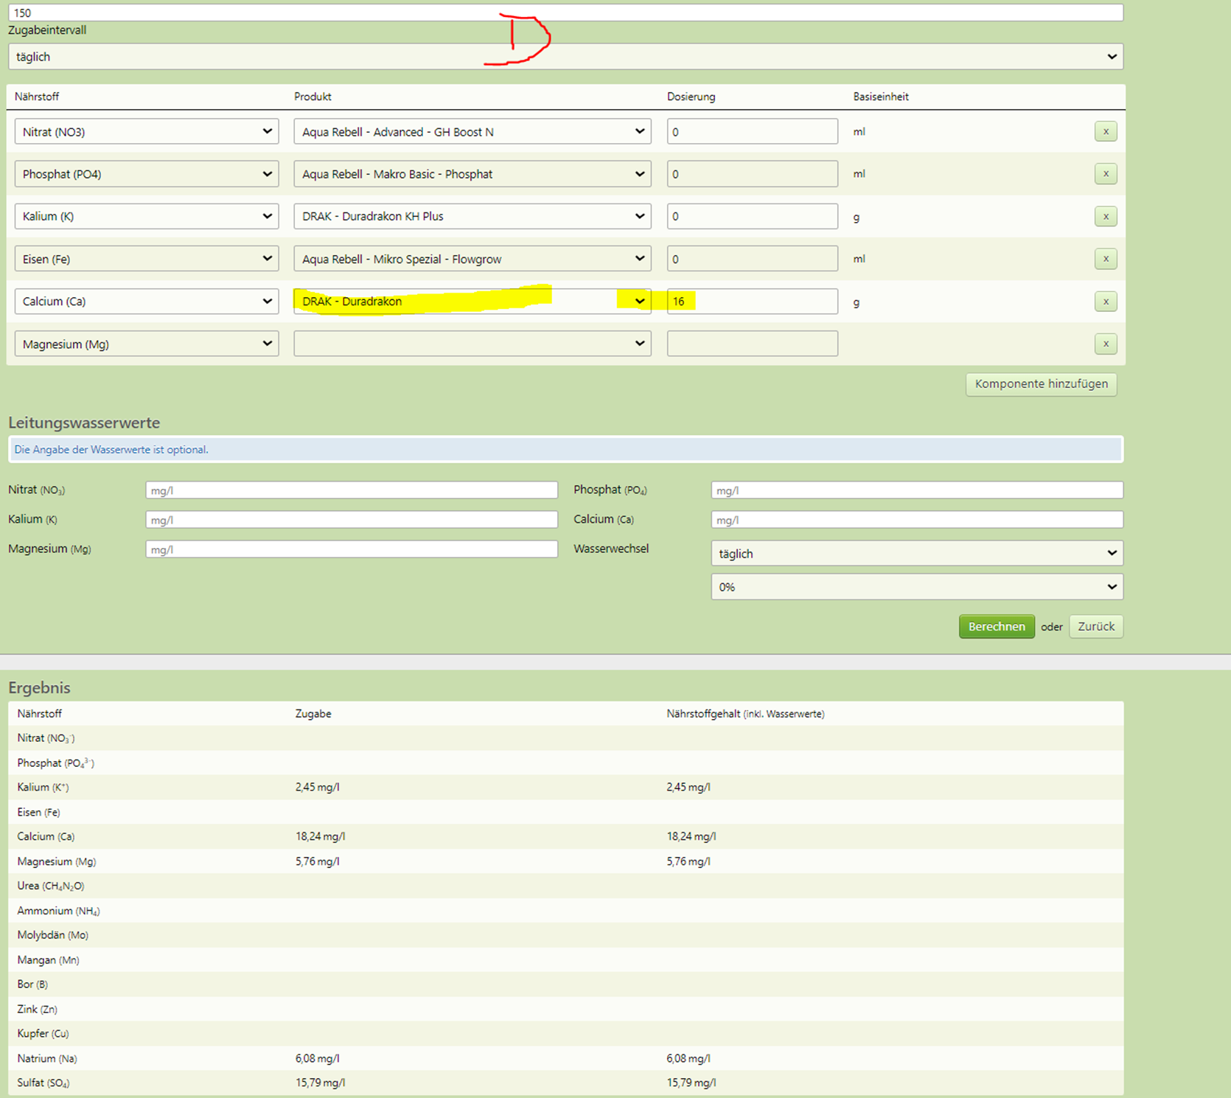Focus the volume field containing 150
1231x1098 pixels.
pos(565,13)
